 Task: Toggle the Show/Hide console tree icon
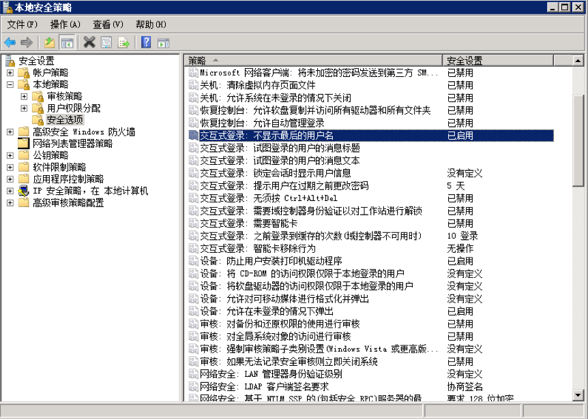[67, 42]
